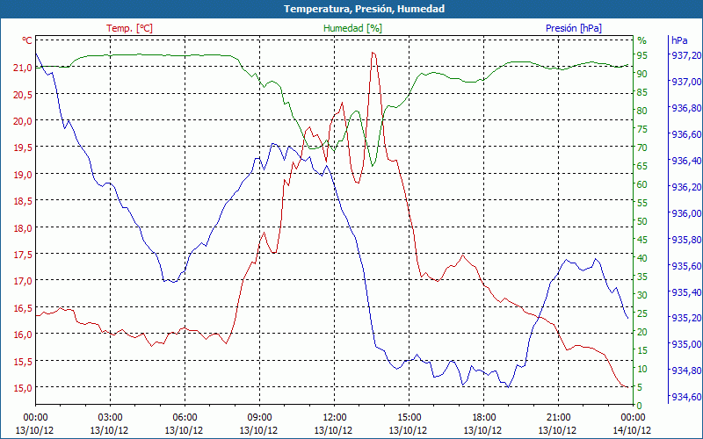This screenshot has width=703, height=439.
Task: Click the "16,5" temperature axis tick
Action: point(22,308)
